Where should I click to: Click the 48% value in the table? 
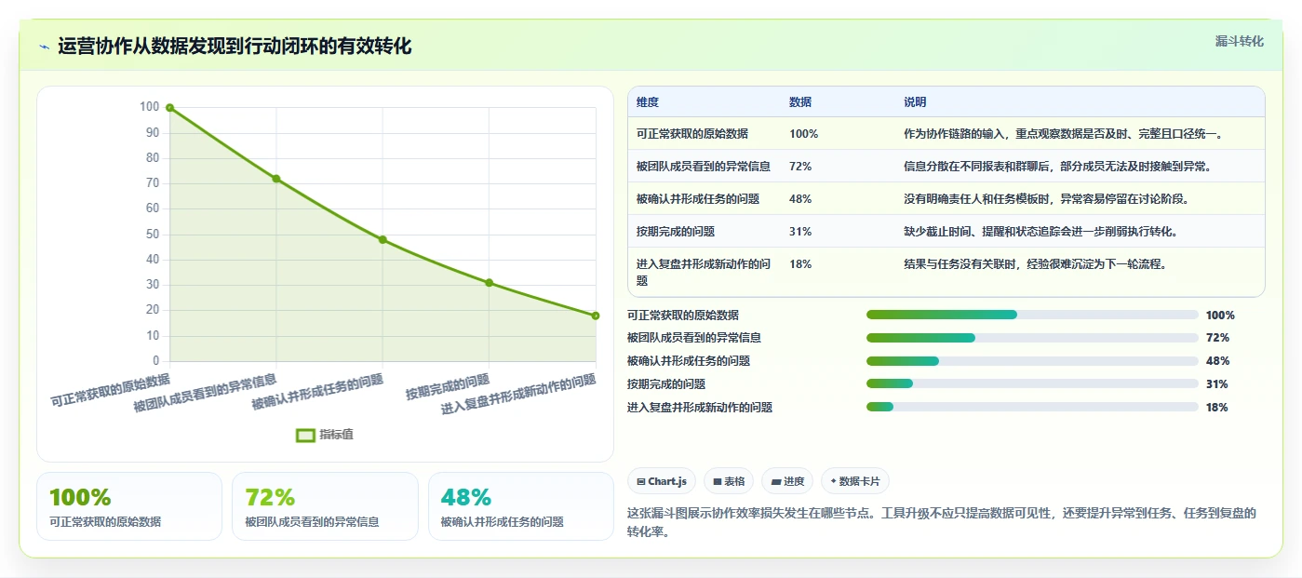pos(800,199)
